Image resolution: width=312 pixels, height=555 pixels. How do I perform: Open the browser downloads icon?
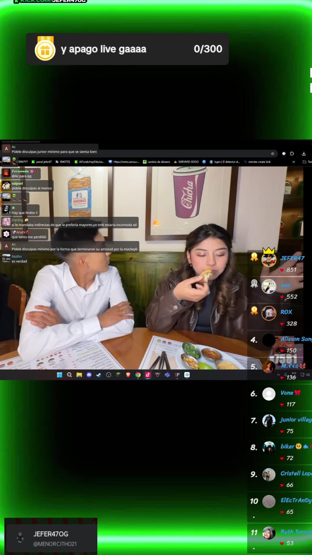point(304,153)
